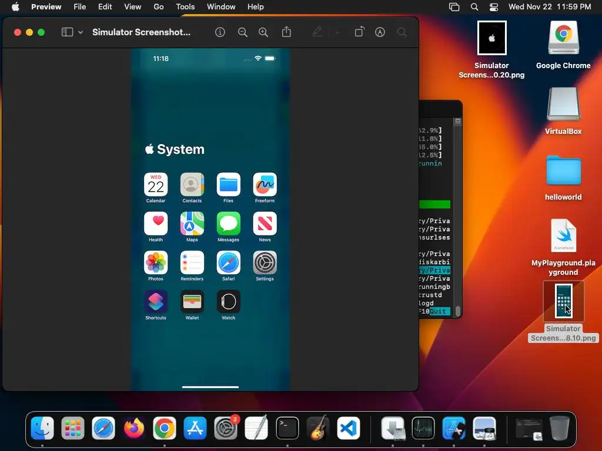Open the Window menu
Screen dimensions: 602x451
pyautogui.click(x=221, y=6)
